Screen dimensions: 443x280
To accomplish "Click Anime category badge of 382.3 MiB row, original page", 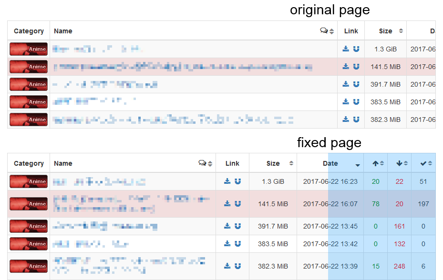I will pos(29,120).
